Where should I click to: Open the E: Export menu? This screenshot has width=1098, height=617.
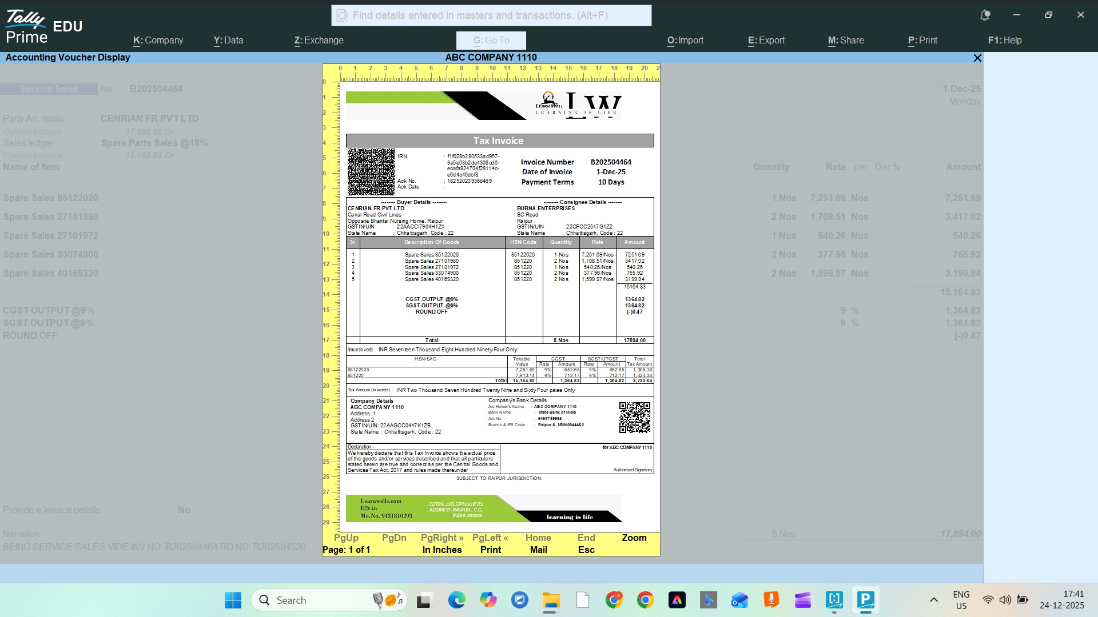pyautogui.click(x=766, y=41)
